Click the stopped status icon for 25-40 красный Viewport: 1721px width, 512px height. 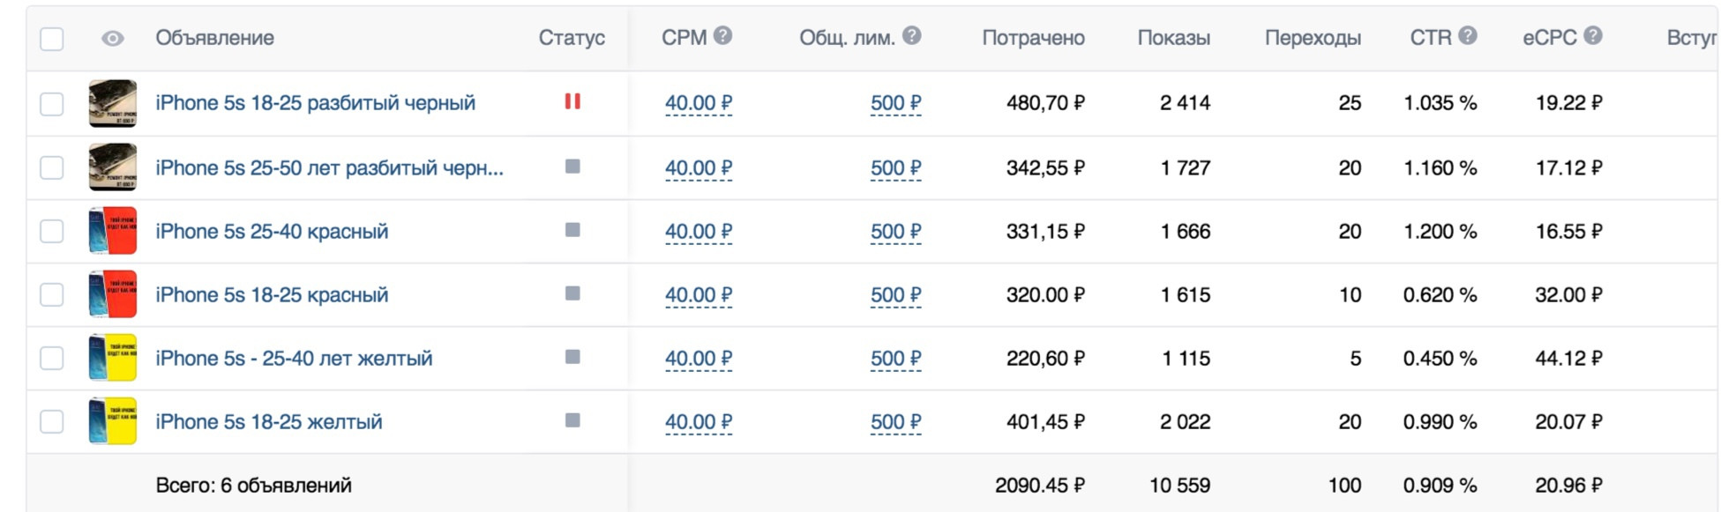(572, 230)
